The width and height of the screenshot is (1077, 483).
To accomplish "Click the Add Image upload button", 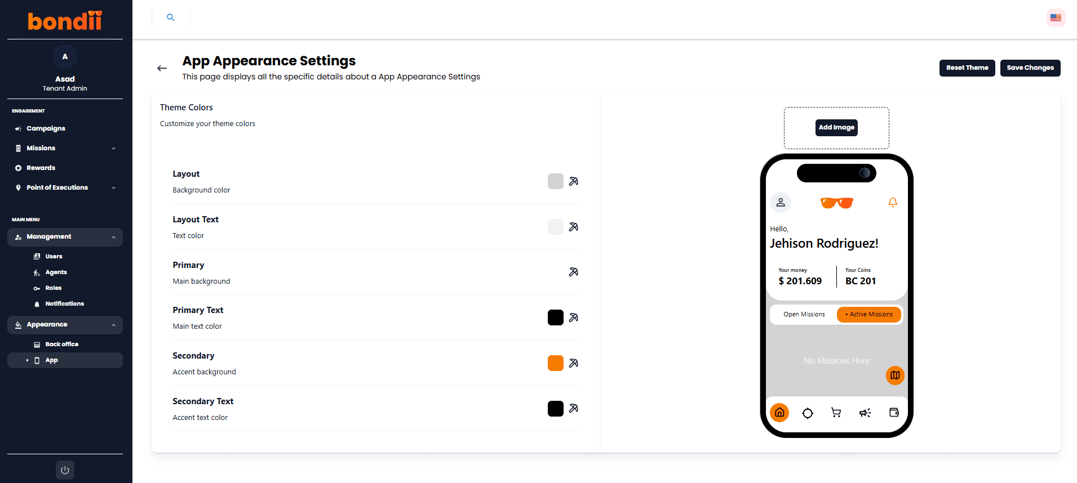I will pos(836,127).
